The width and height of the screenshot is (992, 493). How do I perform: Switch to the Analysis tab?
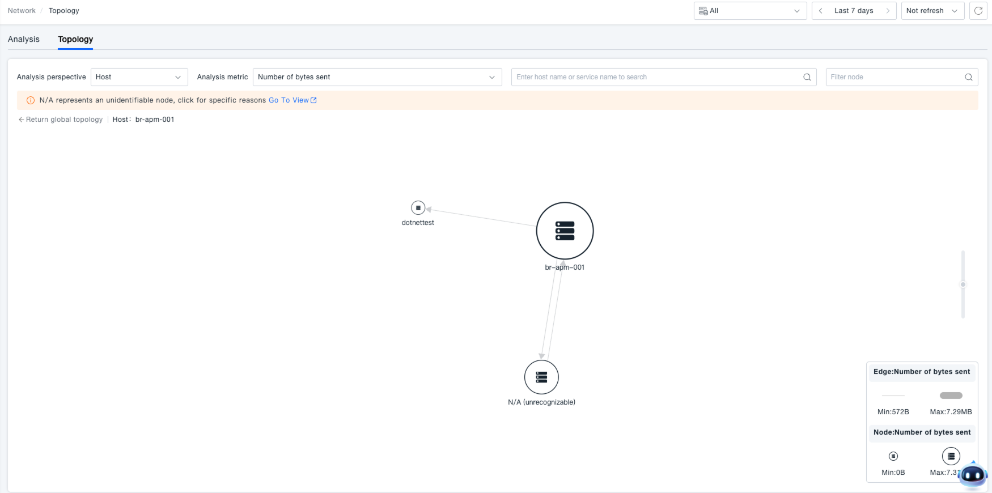click(x=24, y=39)
